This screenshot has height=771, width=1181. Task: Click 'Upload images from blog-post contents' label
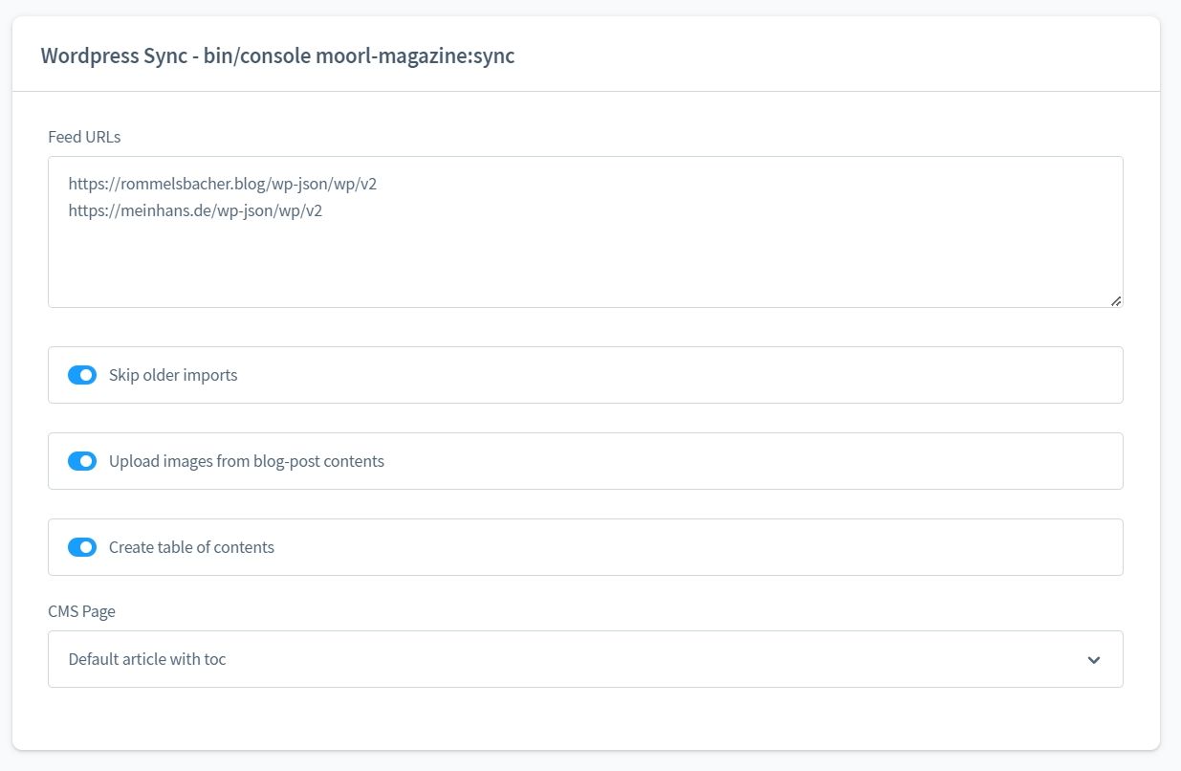coord(247,461)
